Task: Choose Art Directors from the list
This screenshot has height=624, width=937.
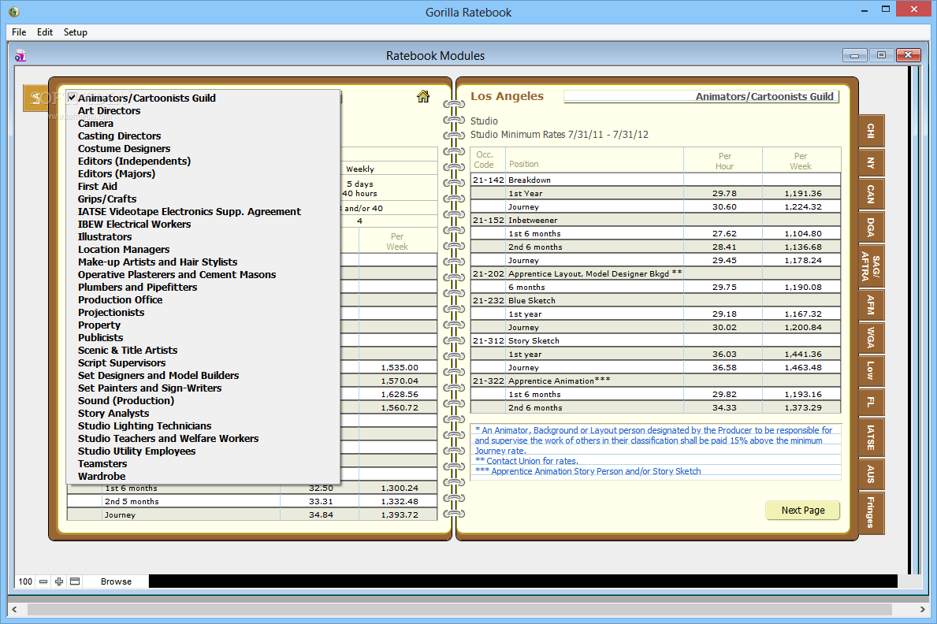Action: coord(203,110)
